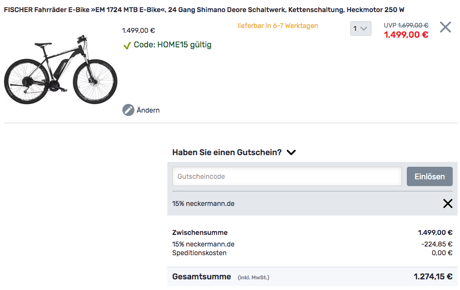Click the -224,85 € discount amount
This screenshot has width=460, height=290.
click(437, 244)
